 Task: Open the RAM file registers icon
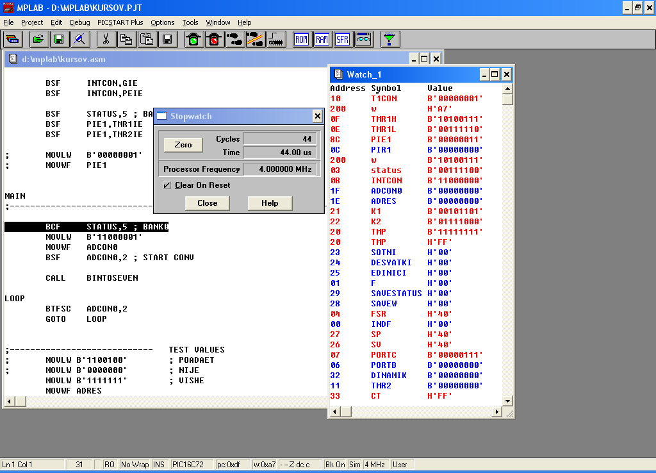coord(322,40)
